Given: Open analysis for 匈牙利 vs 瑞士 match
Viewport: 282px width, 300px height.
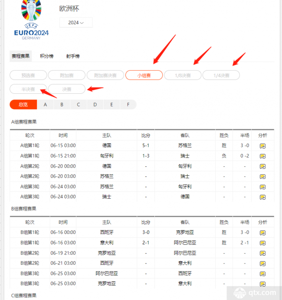Looking at the screenshot, I should coord(262,156).
